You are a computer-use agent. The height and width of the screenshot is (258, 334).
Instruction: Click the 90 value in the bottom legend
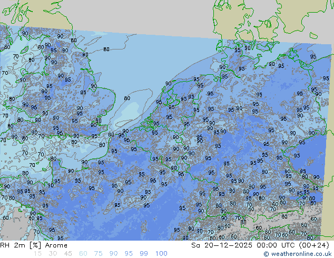[x=113, y=254]
